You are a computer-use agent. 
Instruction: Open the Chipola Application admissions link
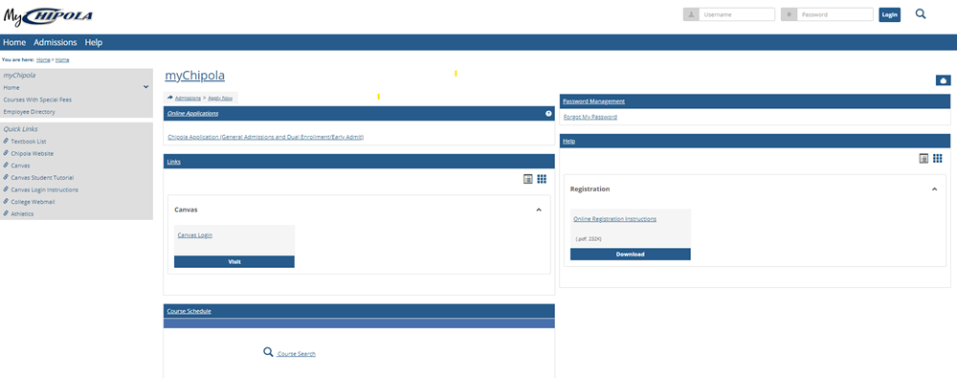265,138
